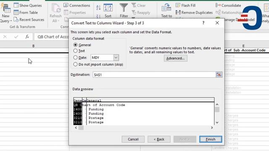Open Connections in the ribbon

[x=76, y=5]
